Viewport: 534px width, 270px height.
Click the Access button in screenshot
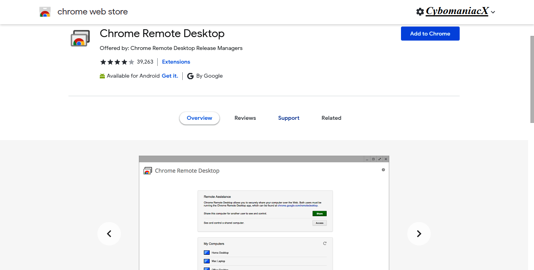320,223
